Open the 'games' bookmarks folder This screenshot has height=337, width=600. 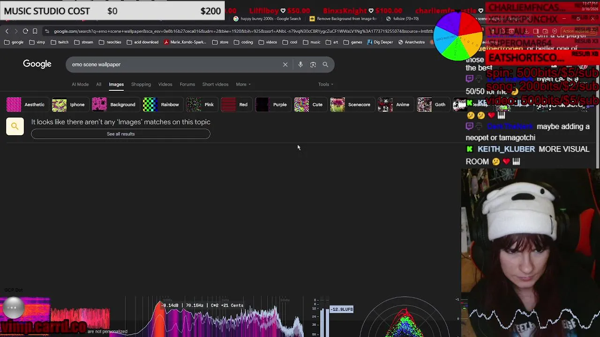tap(353, 42)
